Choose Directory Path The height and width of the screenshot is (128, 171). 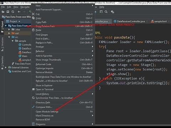click(63, 102)
